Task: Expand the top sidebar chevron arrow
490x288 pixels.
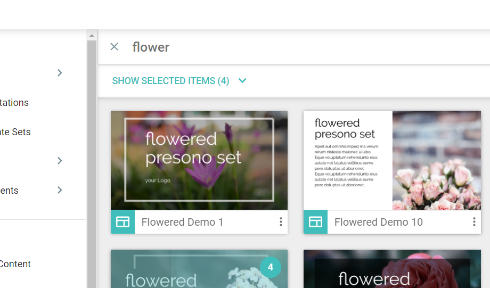Action: [60, 73]
